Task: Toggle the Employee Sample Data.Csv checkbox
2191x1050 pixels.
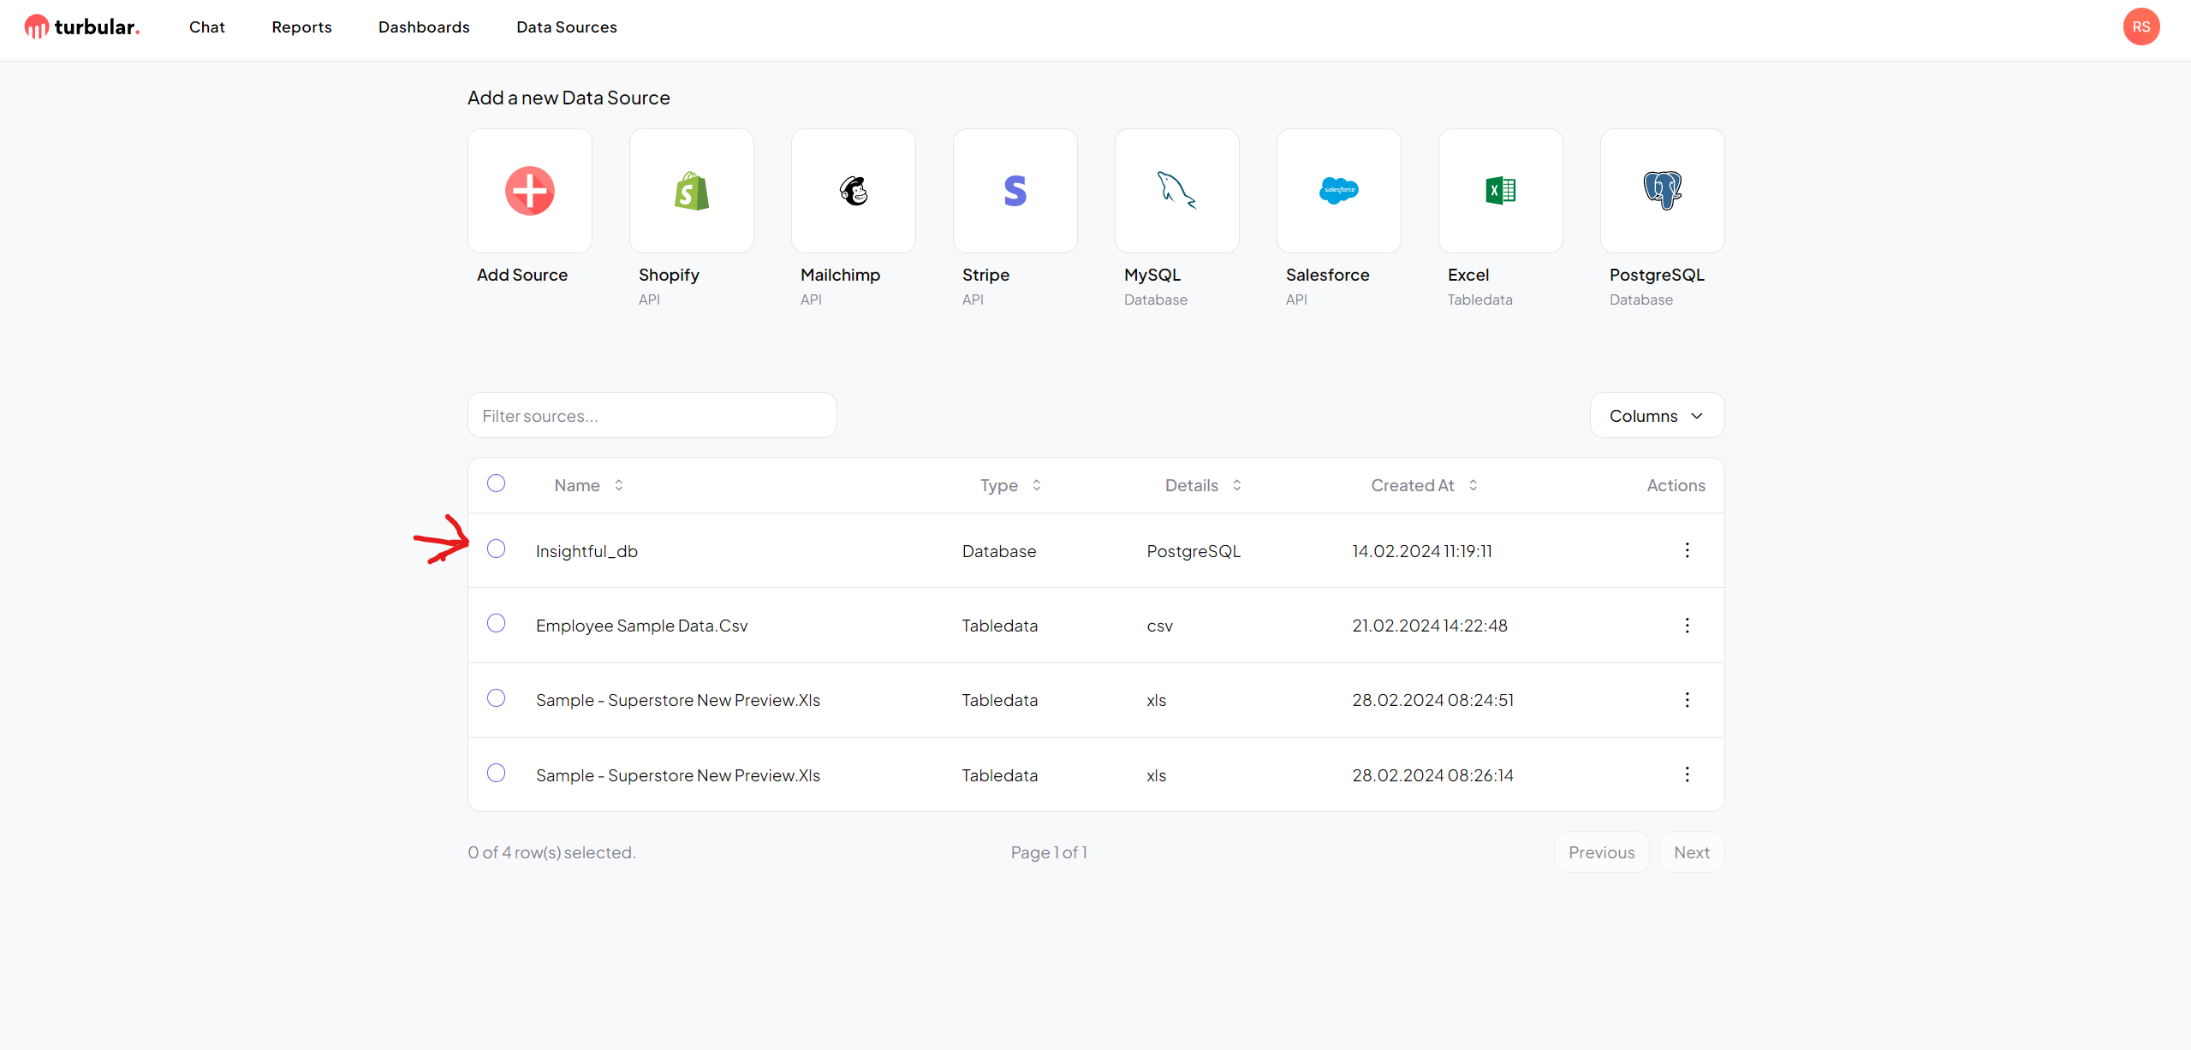Action: point(497,624)
